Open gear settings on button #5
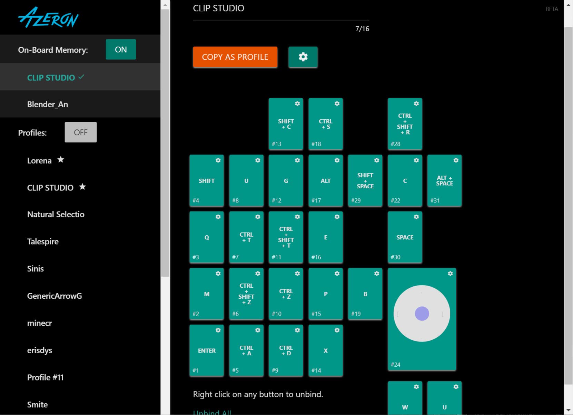 (x=258, y=330)
